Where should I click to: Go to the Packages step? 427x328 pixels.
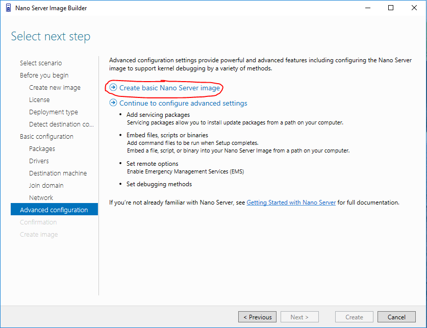[42, 149]
